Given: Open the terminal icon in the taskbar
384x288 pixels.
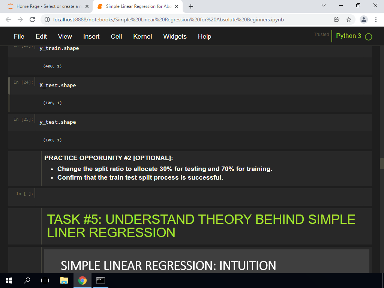Looking at the screenshot, I should (x=100, y=280).
